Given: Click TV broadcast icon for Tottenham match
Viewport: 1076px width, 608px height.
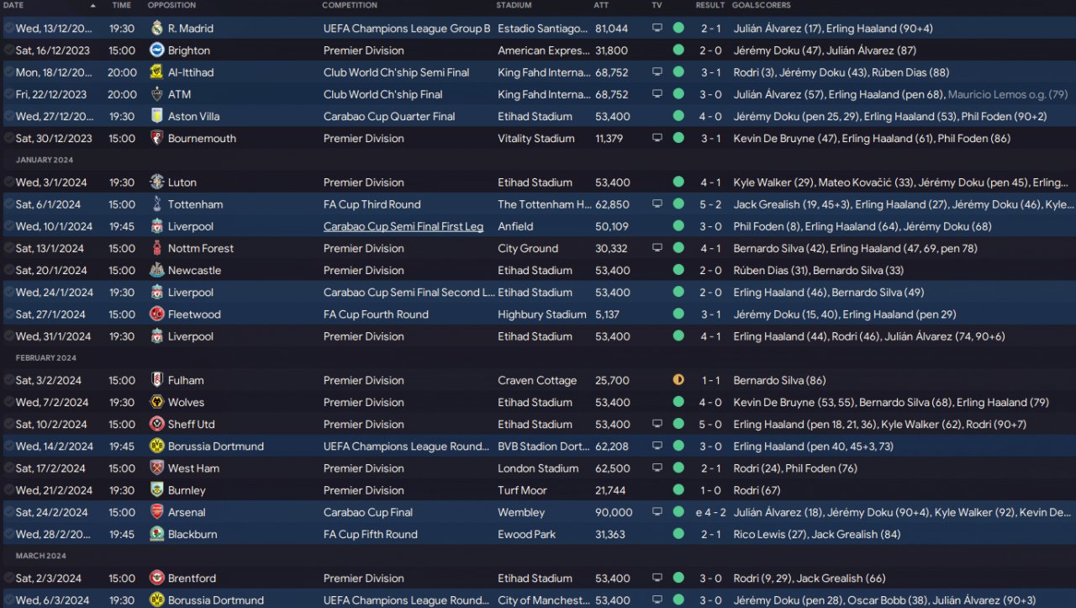Looking at the screenshot, I should 657,204.
